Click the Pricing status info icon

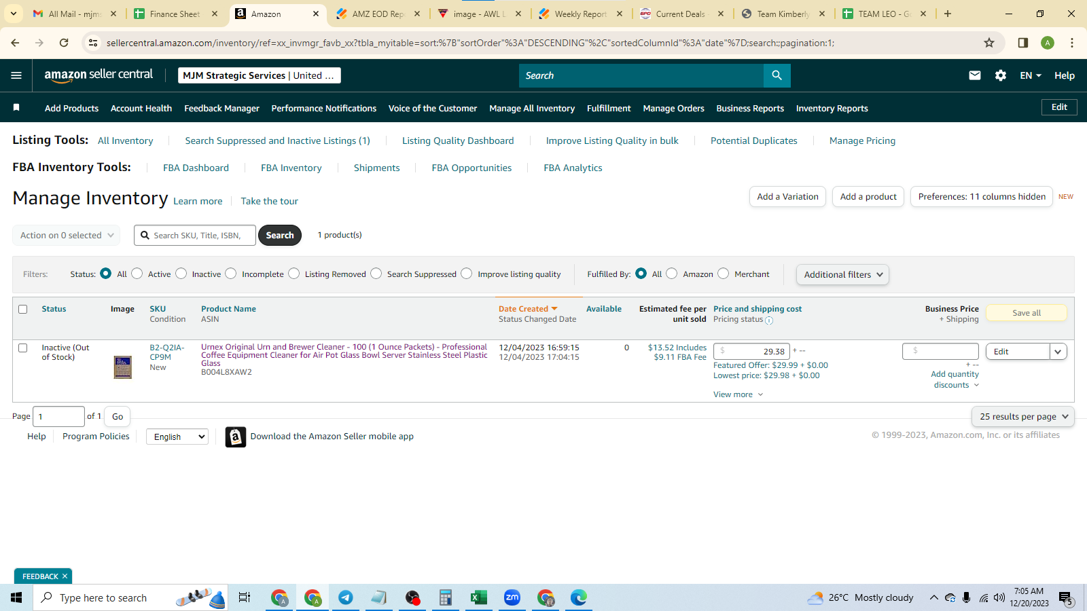(769, 320)
